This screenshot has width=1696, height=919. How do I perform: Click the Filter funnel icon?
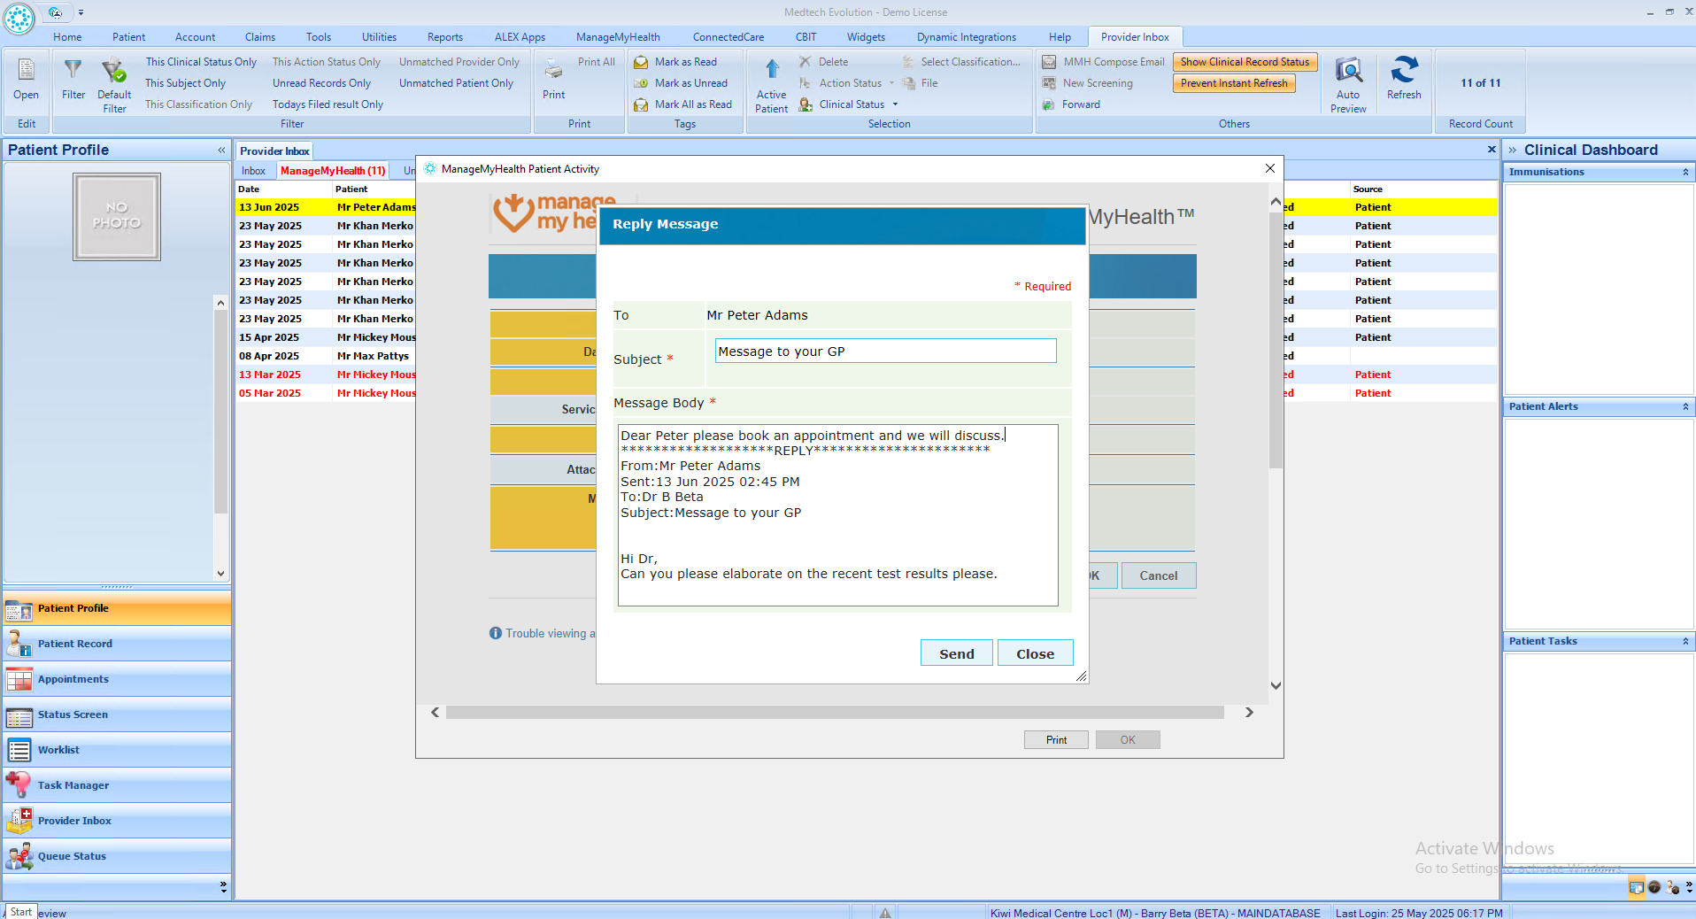pos(73,70)
